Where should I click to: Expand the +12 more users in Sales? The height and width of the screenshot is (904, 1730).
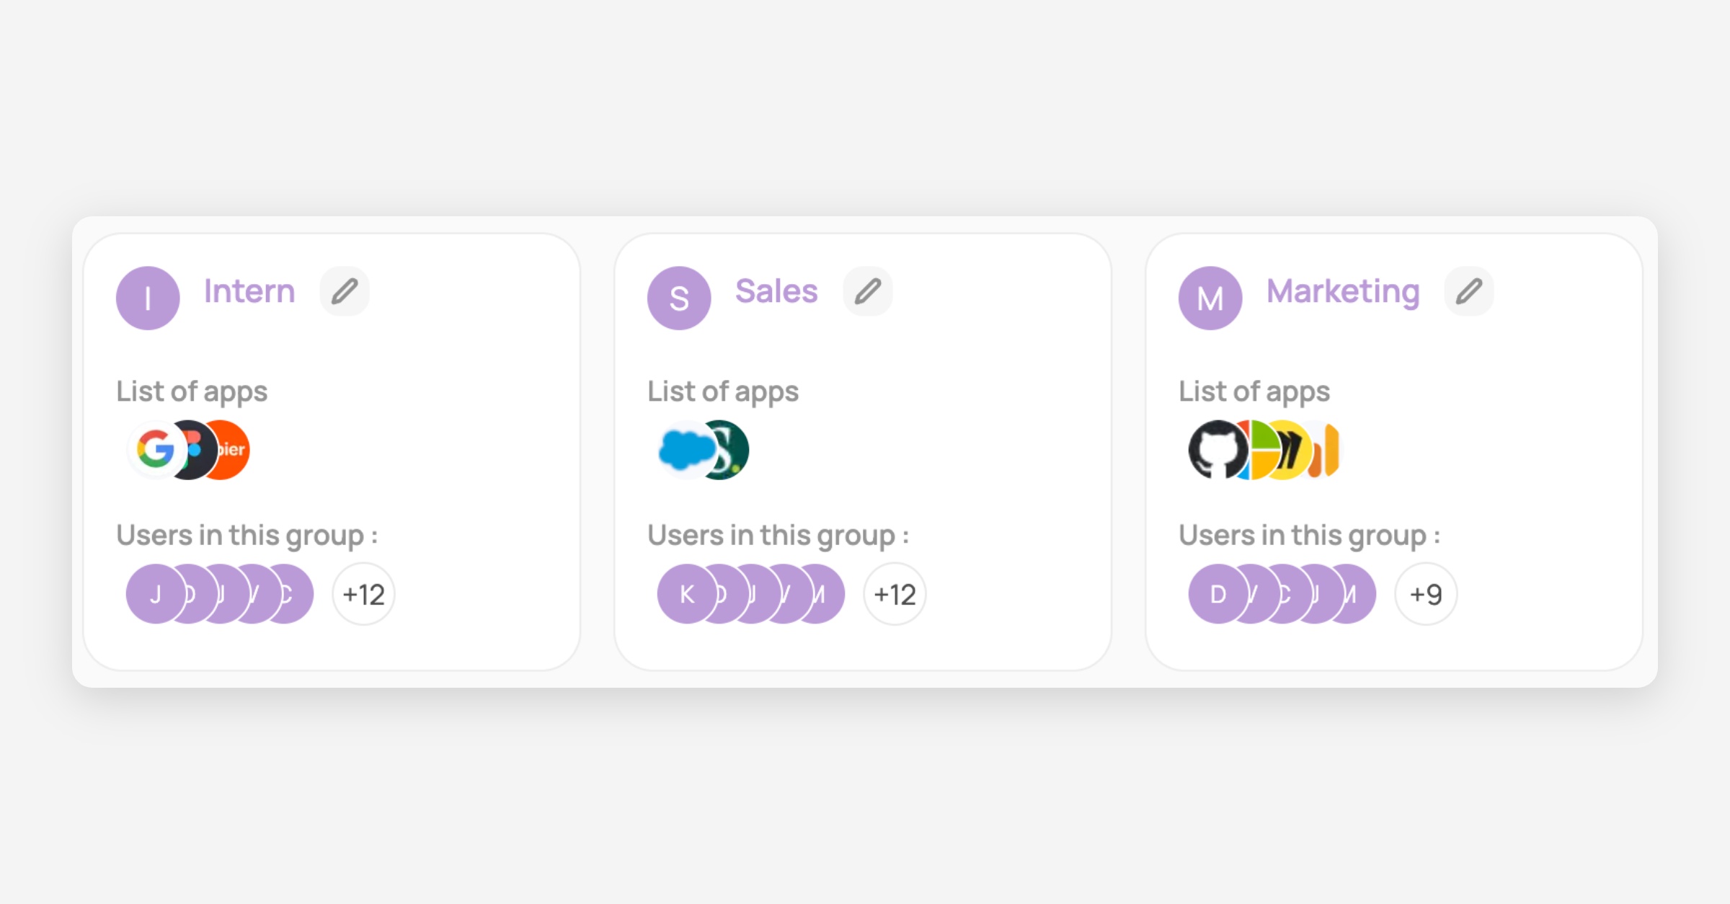point(895,594)
